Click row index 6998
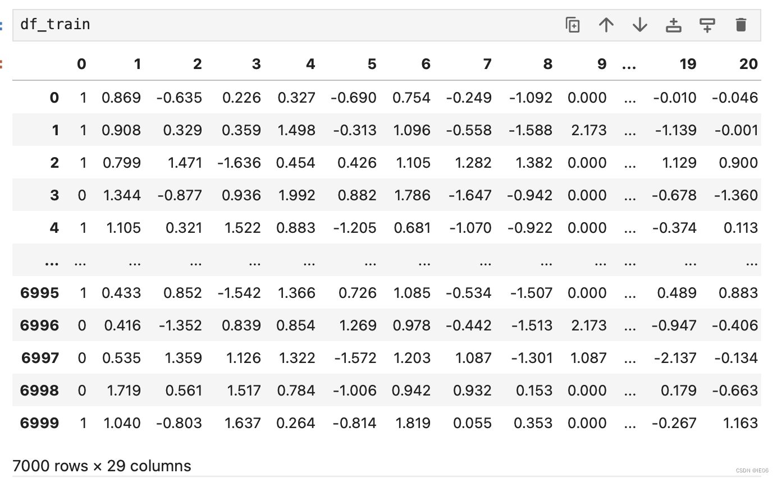 pyautogui.click(x=39, y=390)
